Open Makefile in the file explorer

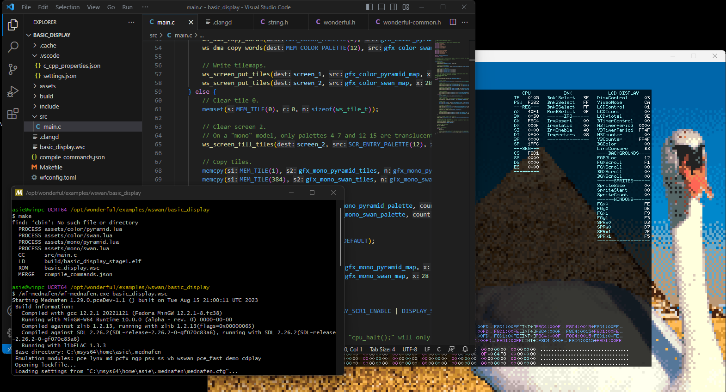51,167
